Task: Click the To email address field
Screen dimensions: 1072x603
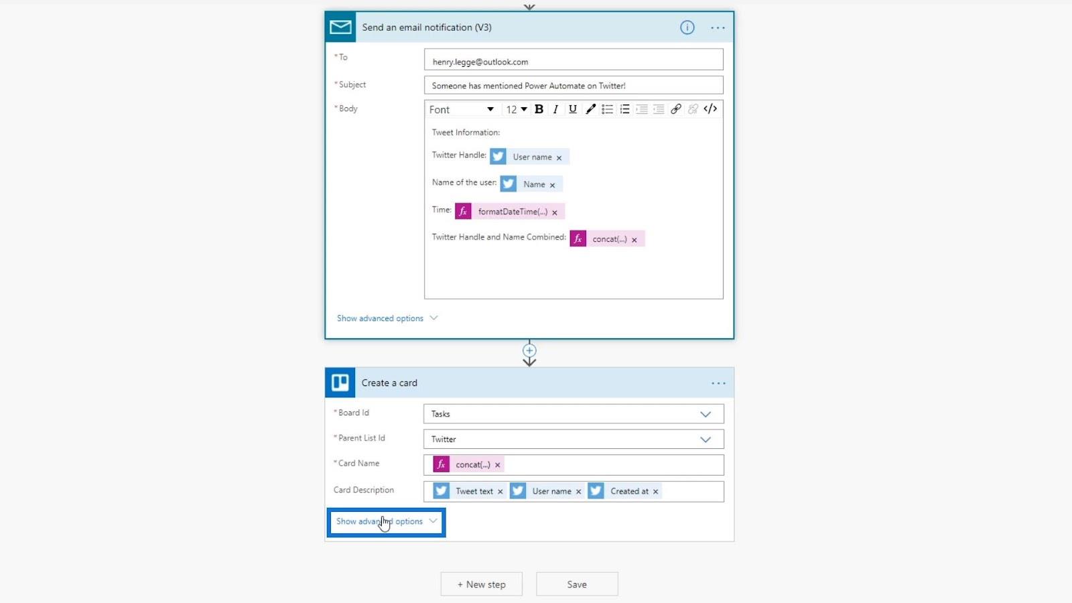Action: [574, 60]
